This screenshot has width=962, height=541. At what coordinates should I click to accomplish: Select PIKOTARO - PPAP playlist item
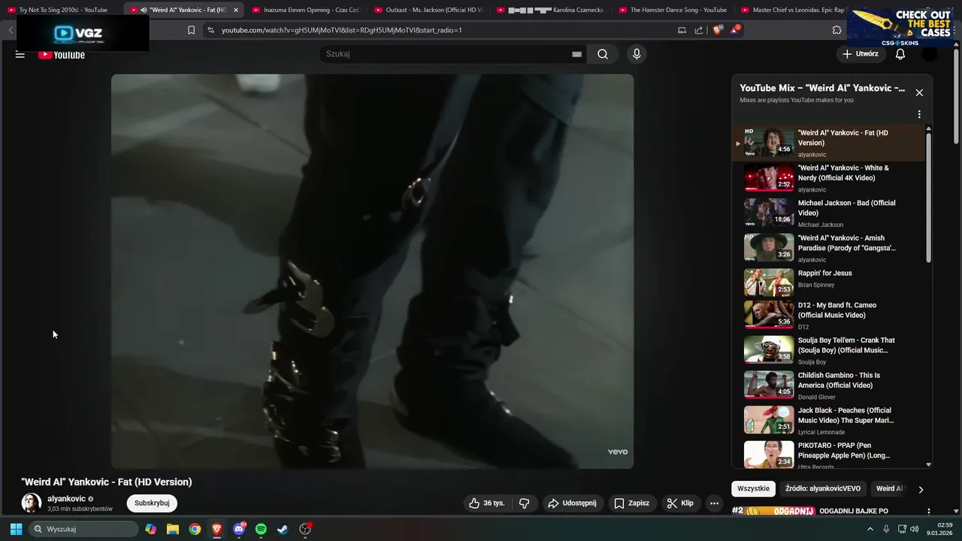[828, 454]
